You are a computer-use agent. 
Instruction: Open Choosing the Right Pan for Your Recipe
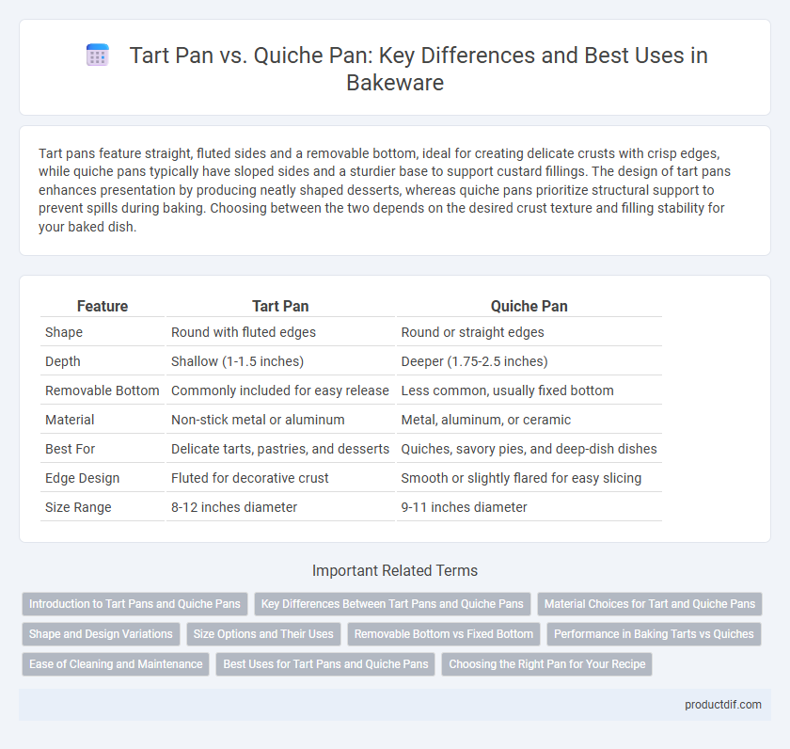click(x=546, y=664)
